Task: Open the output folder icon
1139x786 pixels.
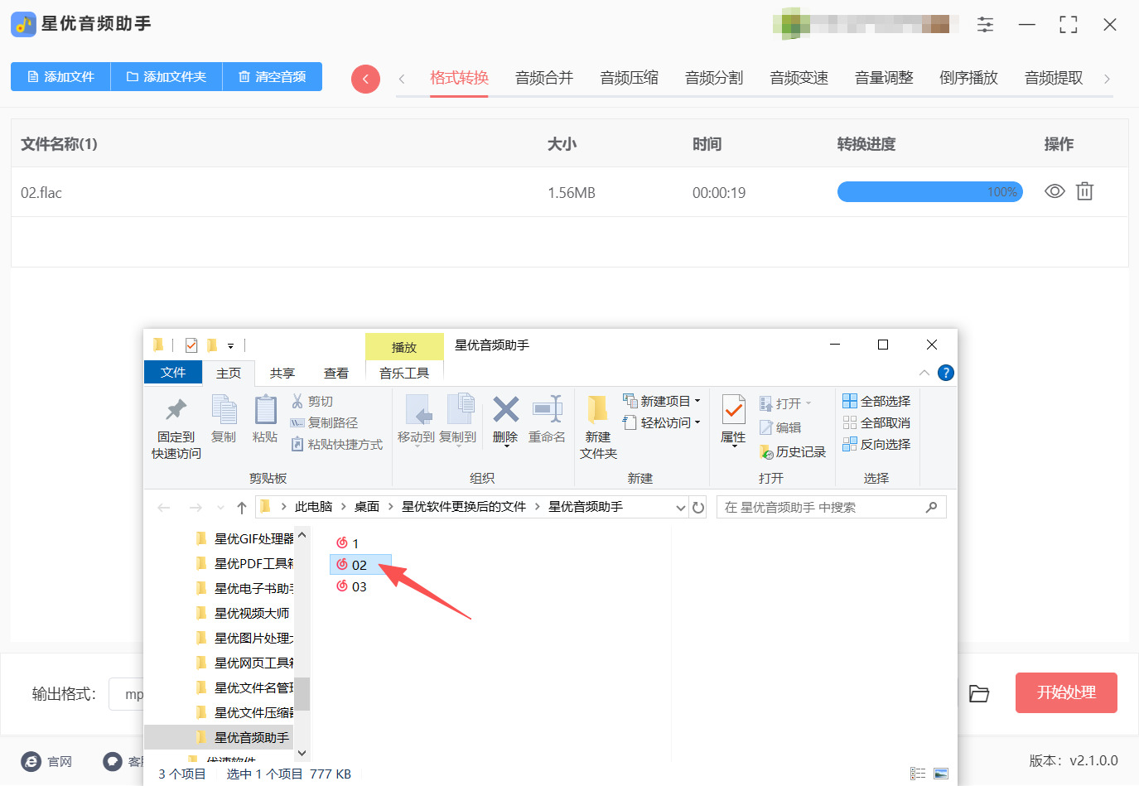Action: (979, 693)
